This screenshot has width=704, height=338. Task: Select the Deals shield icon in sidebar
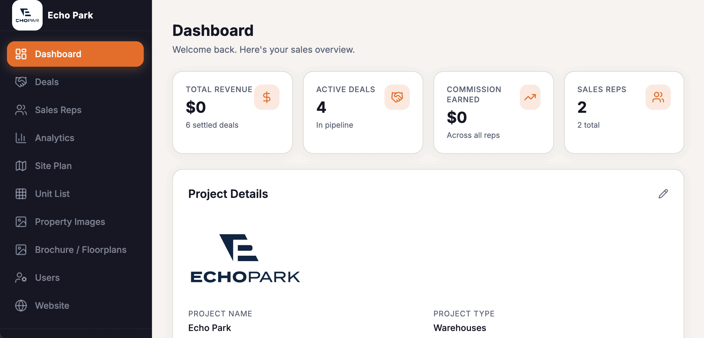pos(21,82)
